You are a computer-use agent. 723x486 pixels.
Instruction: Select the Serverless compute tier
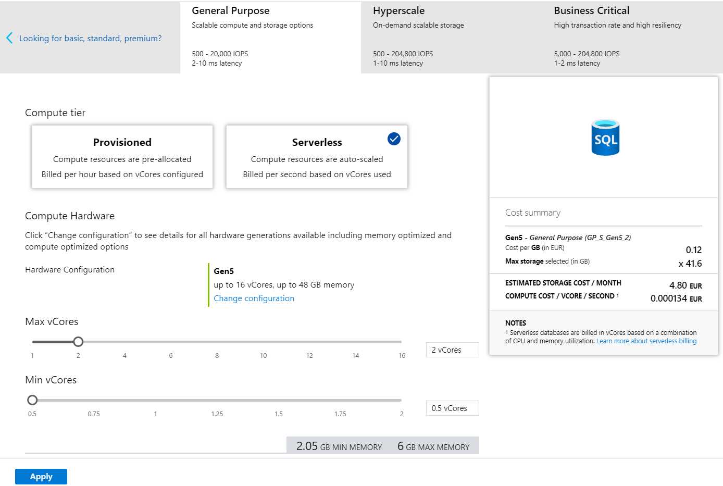[x=316, y=156]
